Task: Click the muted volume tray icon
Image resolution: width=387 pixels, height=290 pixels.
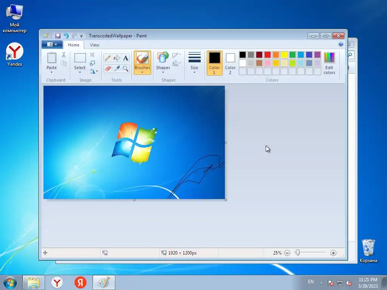Action: click(349, 283)
